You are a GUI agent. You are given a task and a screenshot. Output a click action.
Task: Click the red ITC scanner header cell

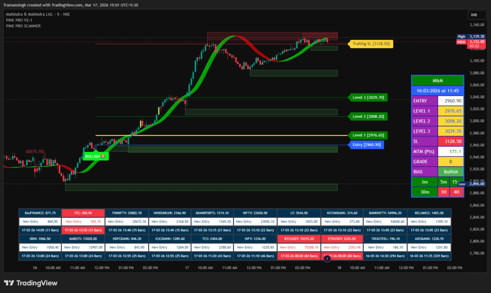coord(83,213)
